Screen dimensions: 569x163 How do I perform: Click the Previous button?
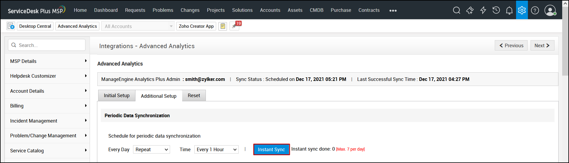(x=511, y=45)
